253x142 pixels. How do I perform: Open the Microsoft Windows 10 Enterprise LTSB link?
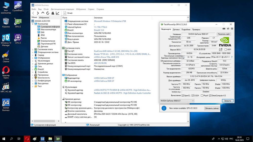coord(110,21)
